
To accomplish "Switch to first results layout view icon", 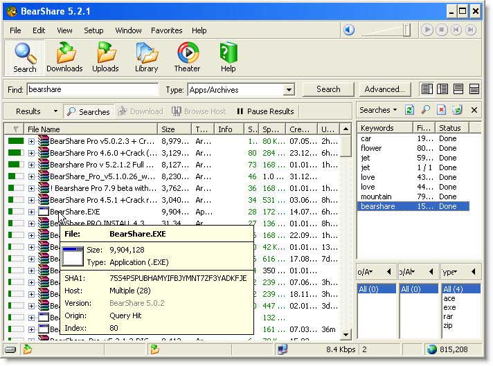I will 427,89.
